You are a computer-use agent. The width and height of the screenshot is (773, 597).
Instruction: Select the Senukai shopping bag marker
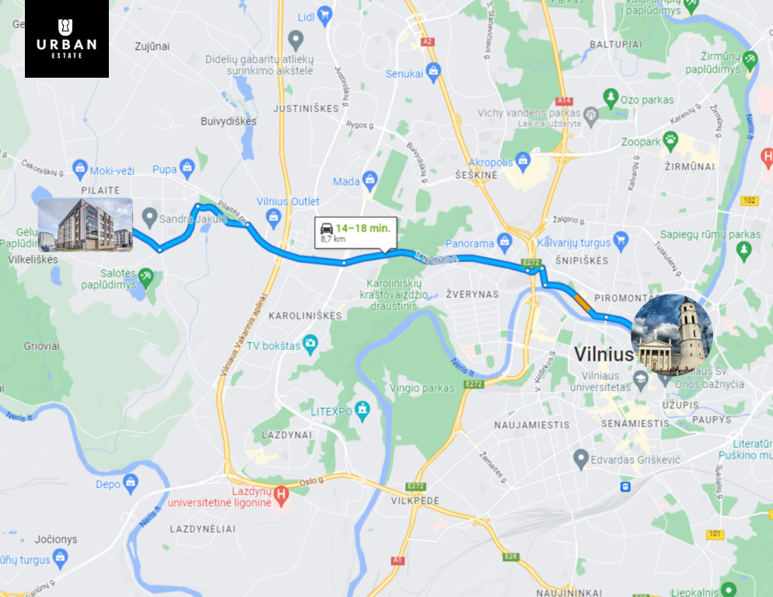(433, 72)
